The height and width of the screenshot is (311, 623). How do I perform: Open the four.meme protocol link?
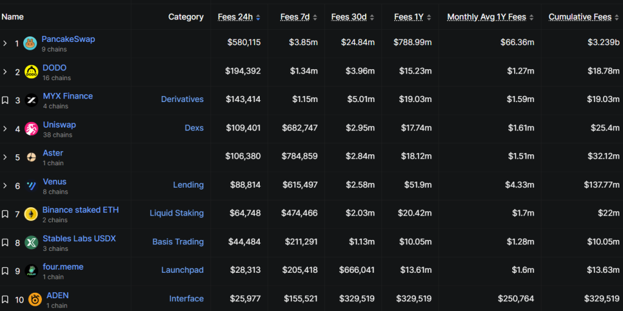click(63, 267)
